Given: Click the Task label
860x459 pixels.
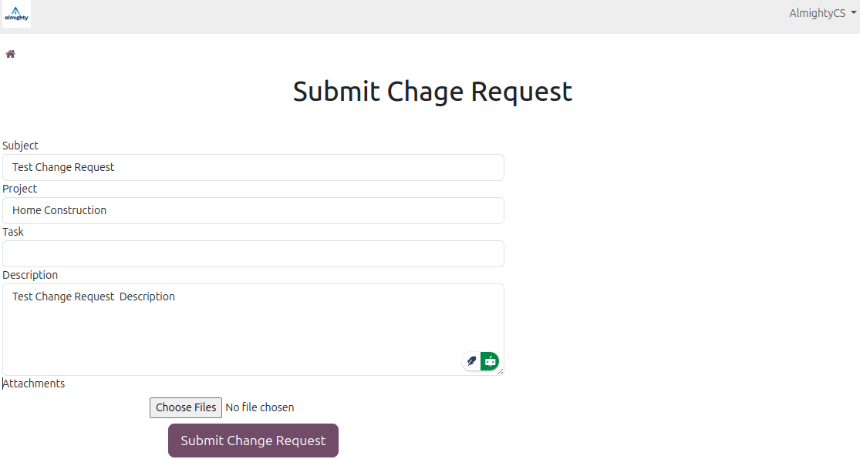Looking at the screenshot, I should [x=13, y=232].
